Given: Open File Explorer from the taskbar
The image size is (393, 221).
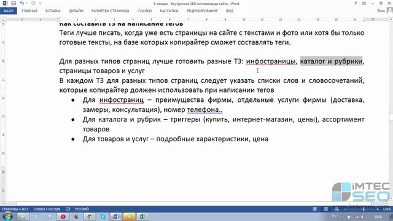Looking at the screenshot, I should [23, 217].
